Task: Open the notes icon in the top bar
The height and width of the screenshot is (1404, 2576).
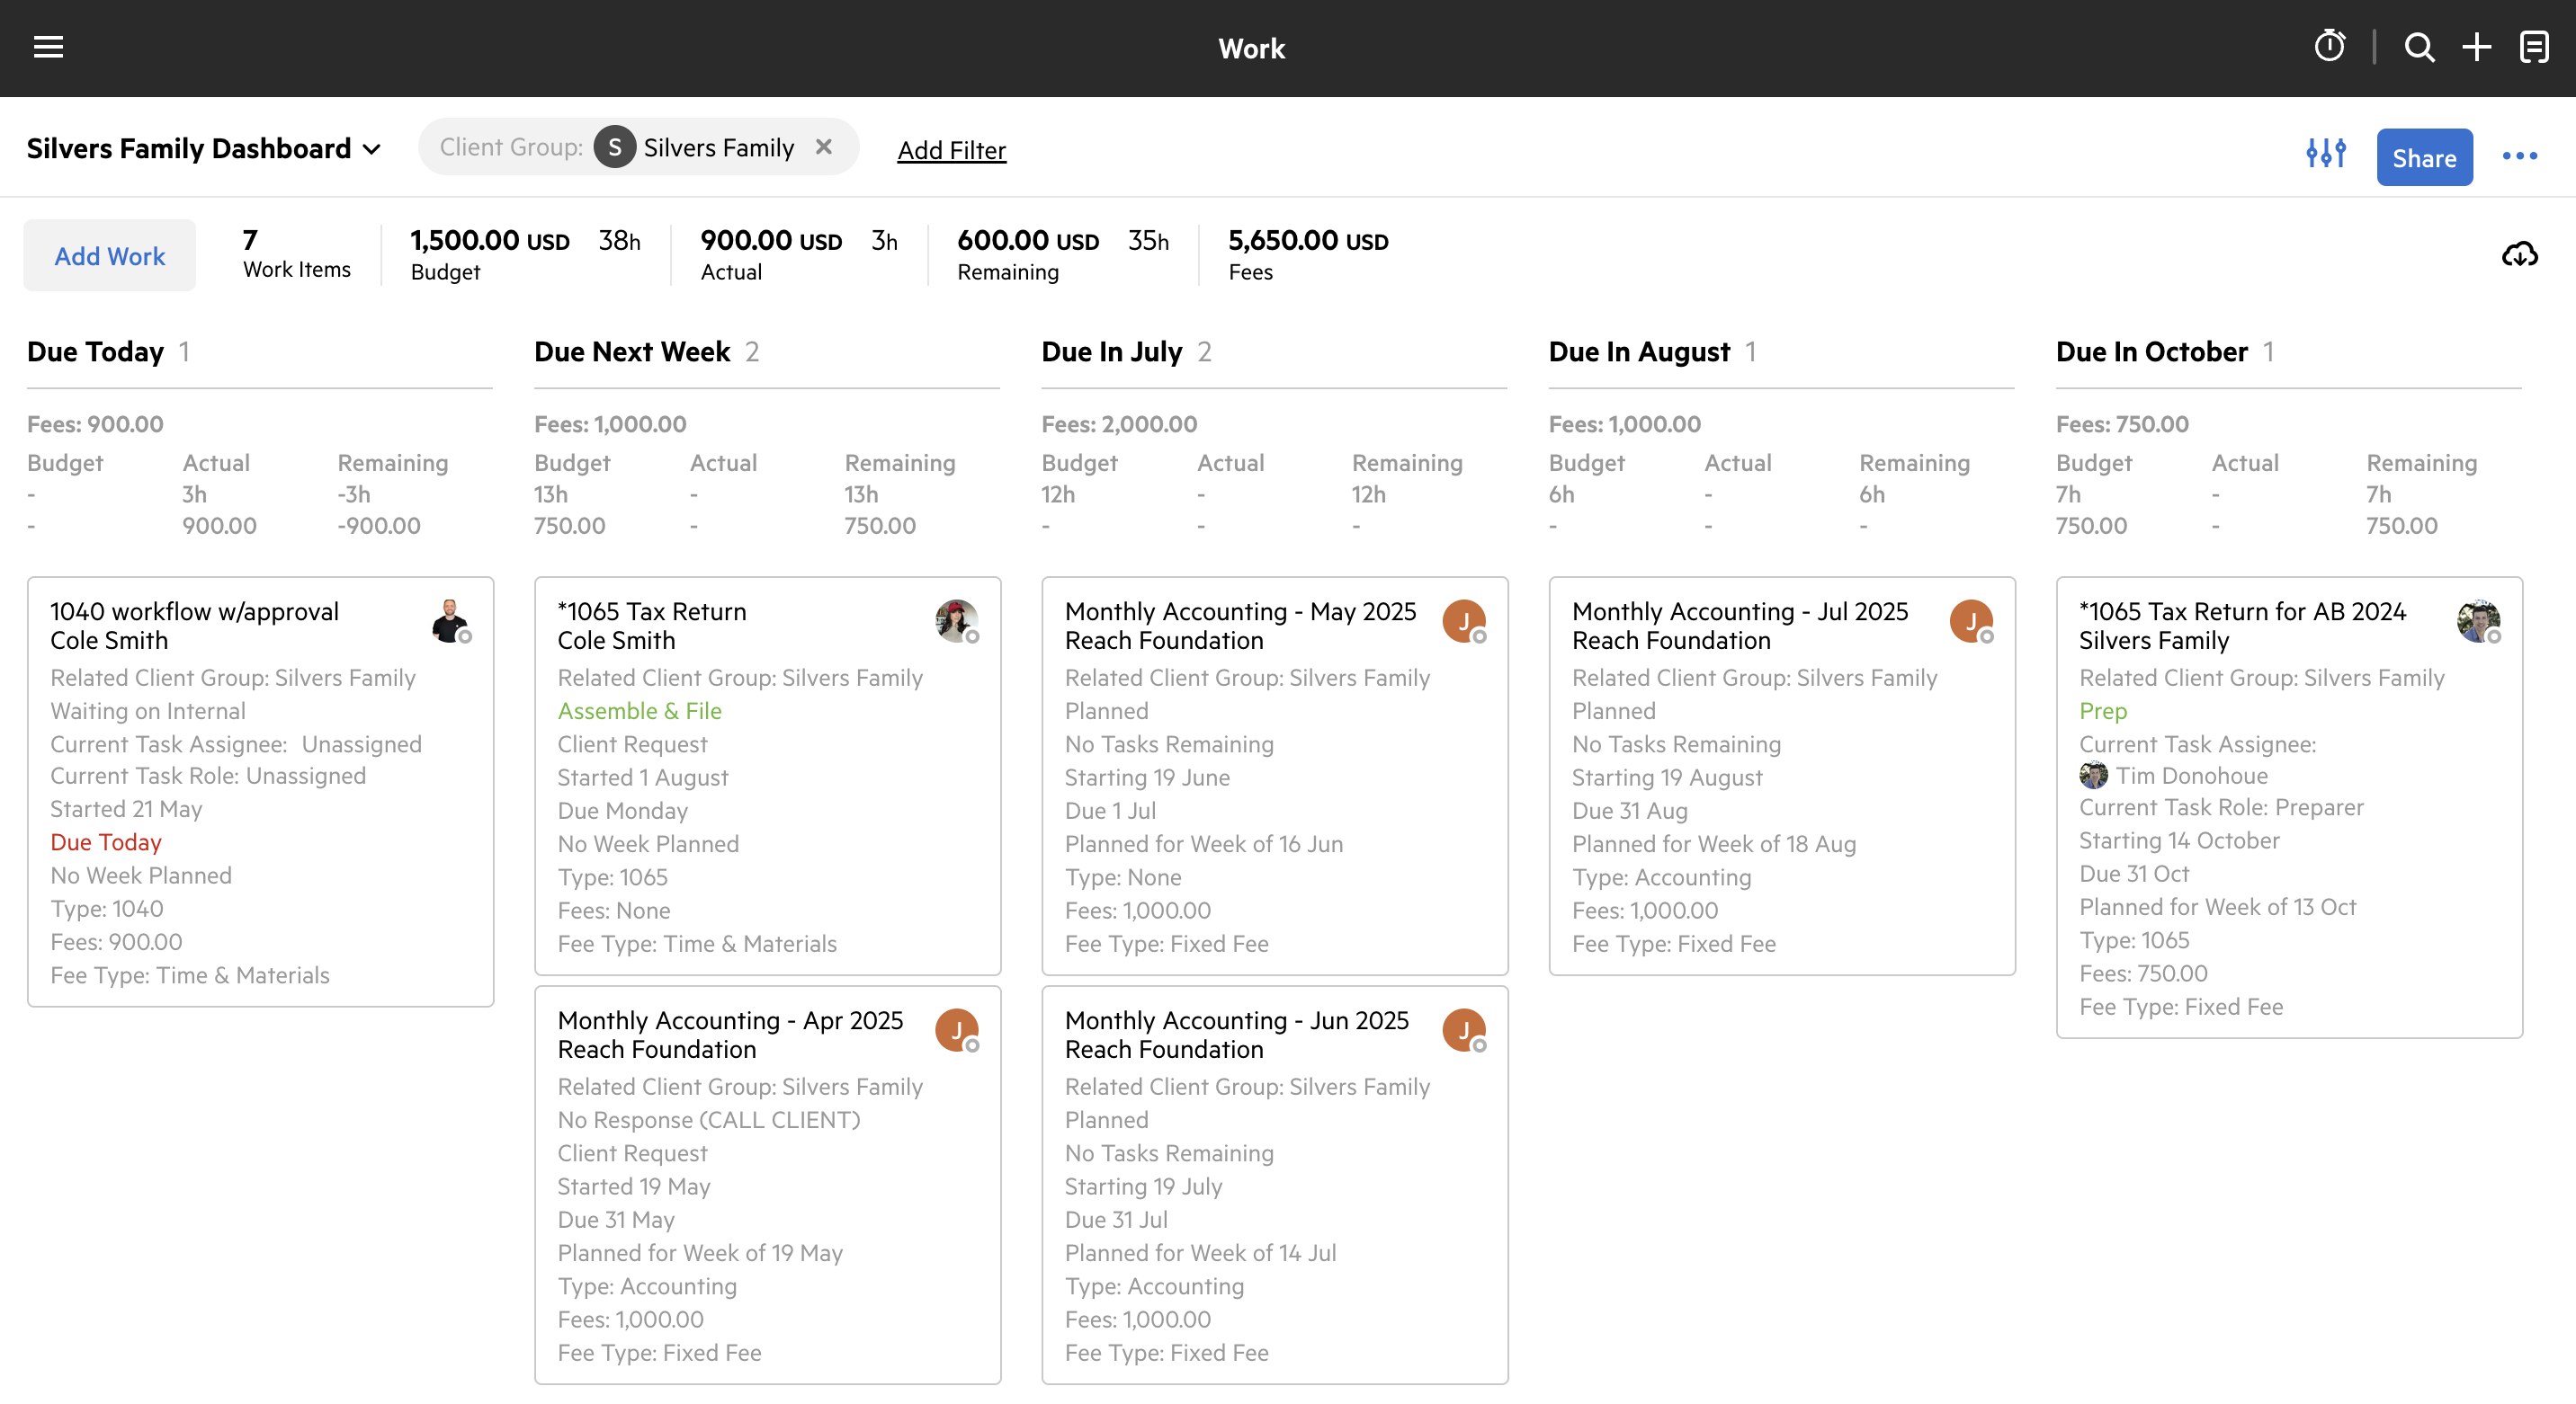Action: point(2534,47)
